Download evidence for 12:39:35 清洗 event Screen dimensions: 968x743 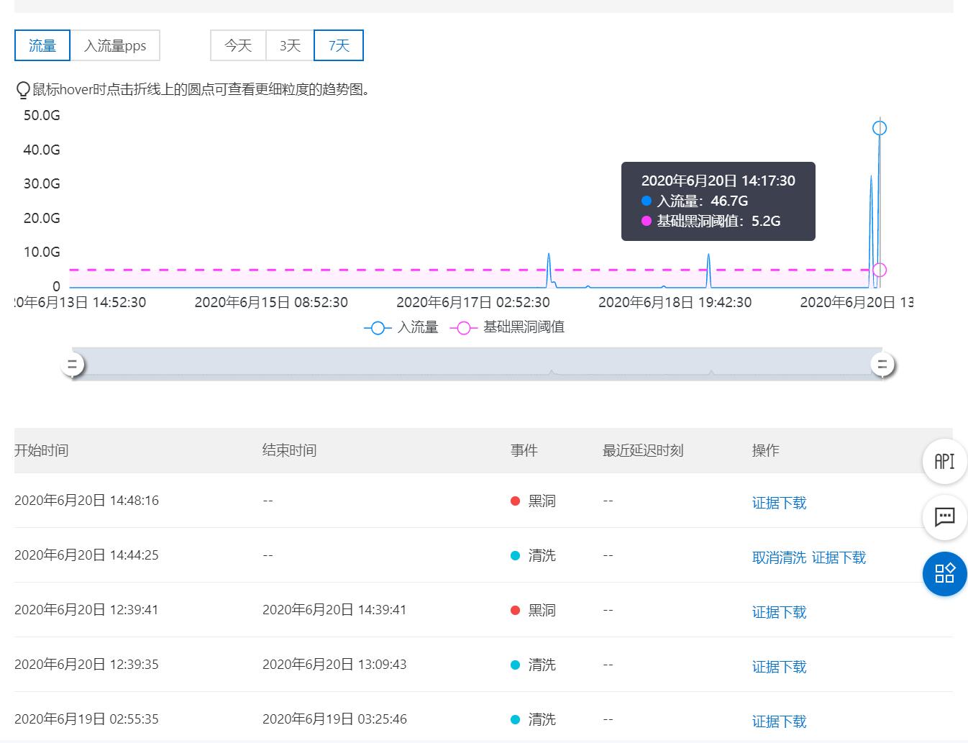pyautogui.click(x=779, y=667)
